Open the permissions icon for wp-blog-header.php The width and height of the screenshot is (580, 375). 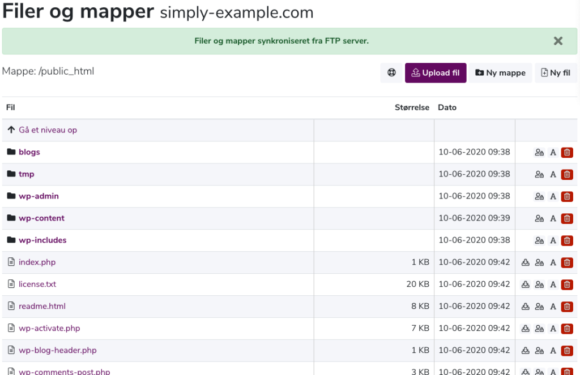539,351
